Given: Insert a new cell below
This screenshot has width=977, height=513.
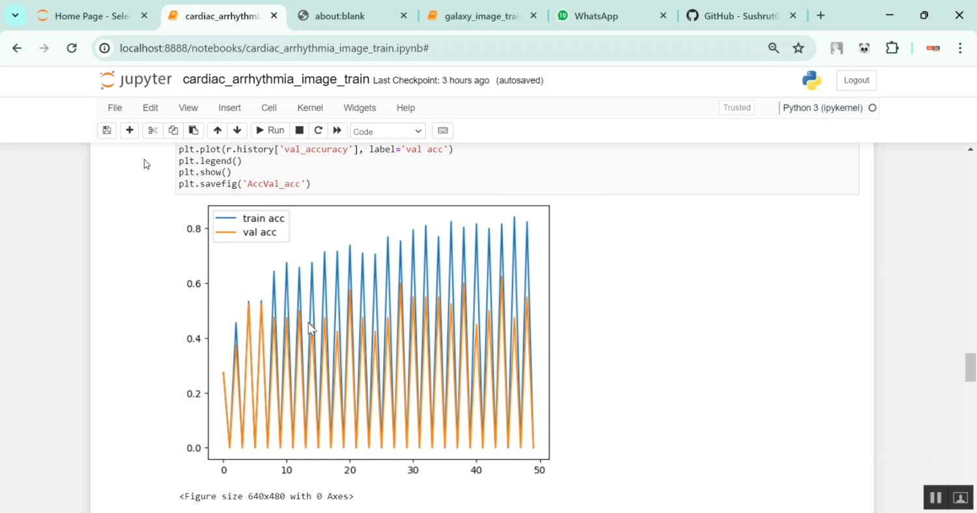Looking at the screenshot, I should (x=130, y=130).
